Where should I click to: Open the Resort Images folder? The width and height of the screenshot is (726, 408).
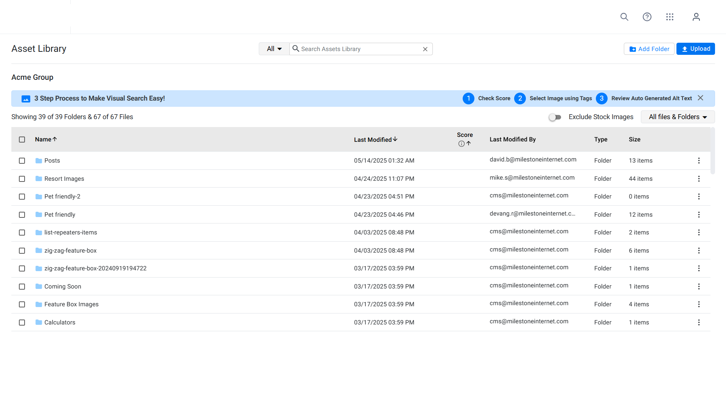pyautogui.click(x=64, y=179)
